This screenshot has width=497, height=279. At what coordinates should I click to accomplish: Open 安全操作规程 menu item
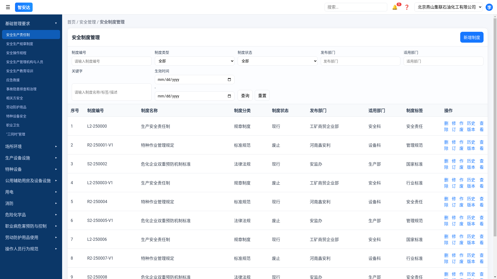tap(31, 53)
